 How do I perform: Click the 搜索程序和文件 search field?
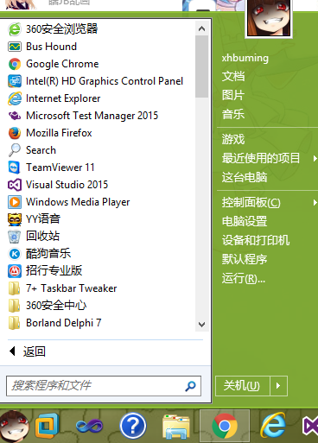(104, 386)
